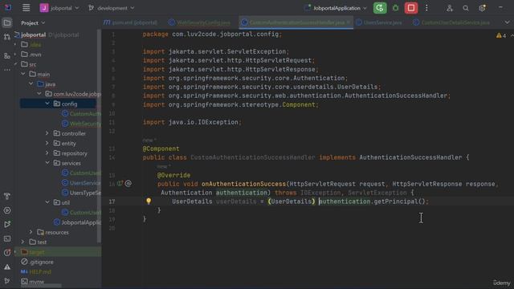
Task: Click the getPrincipal() call on line 17
Action: (399, 201)
